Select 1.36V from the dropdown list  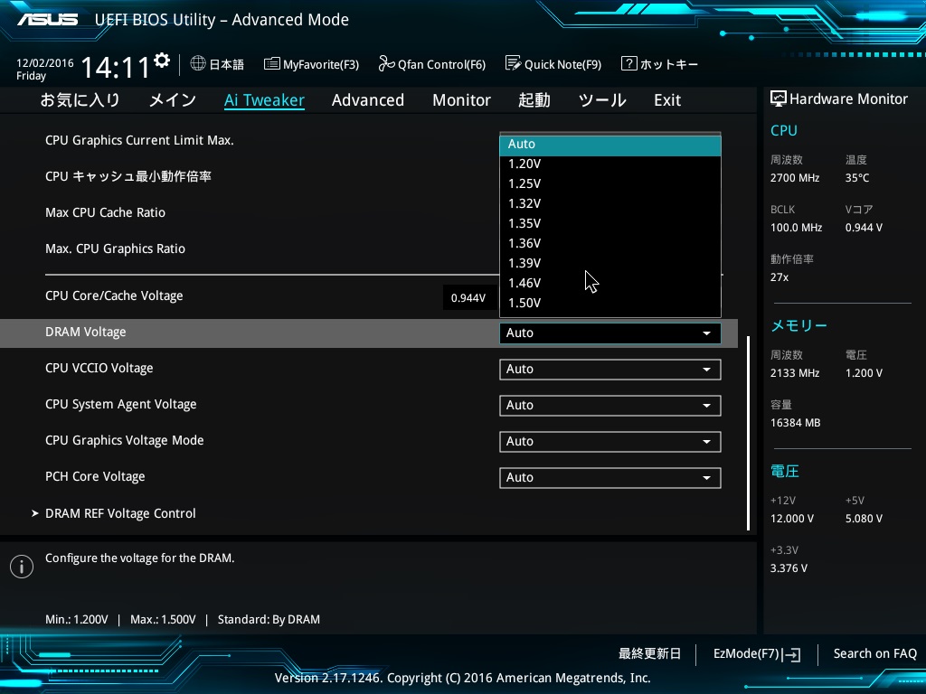point(610,244)
